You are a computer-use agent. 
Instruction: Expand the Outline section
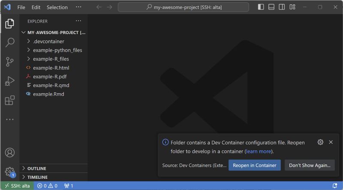pyautogui.click(x=54, y=168)
